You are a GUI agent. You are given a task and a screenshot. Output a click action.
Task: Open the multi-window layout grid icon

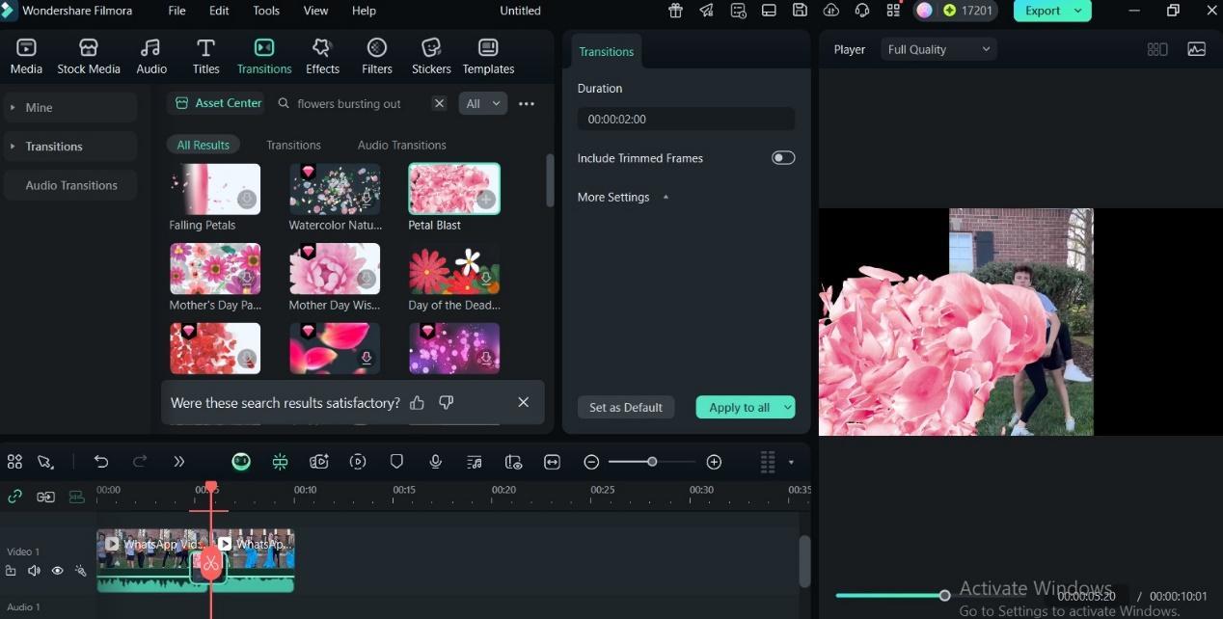(x=1157, y=49)
